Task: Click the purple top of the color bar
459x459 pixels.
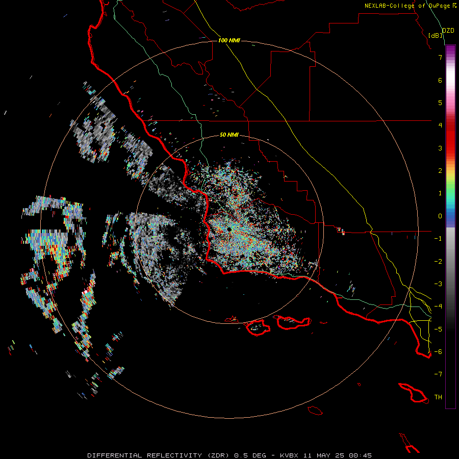Action: (x=450, y=49)
